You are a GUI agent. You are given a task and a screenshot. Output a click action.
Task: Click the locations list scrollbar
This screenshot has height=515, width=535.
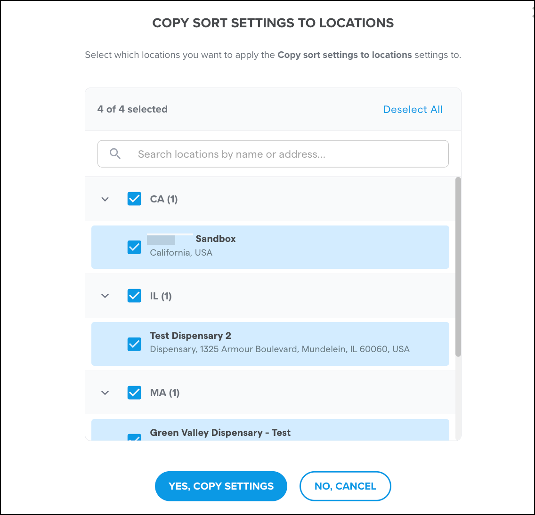458,267
